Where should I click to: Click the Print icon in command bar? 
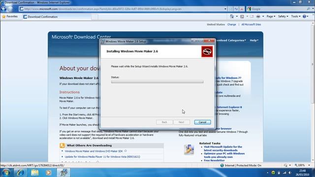point(258,16)
